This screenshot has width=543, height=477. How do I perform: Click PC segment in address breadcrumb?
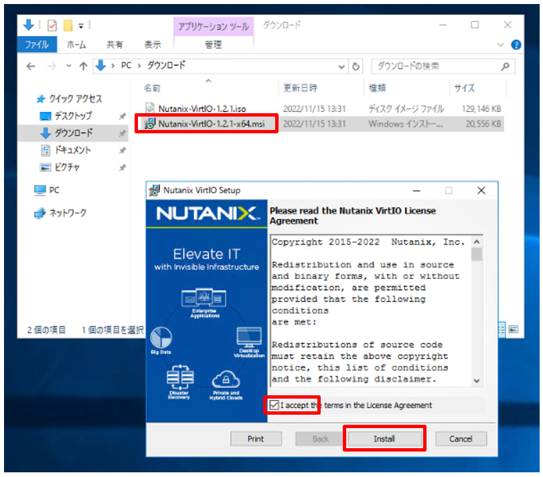(126, 66)
